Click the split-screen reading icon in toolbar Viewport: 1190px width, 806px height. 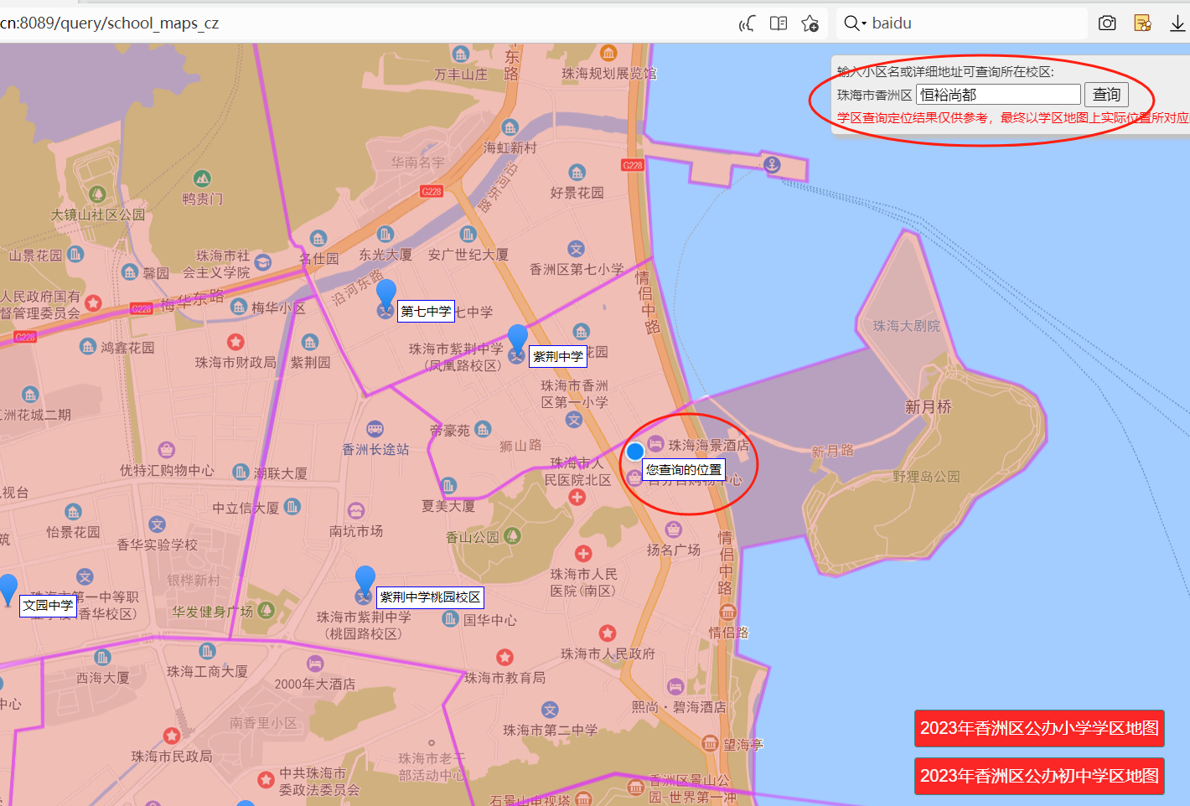778,23
